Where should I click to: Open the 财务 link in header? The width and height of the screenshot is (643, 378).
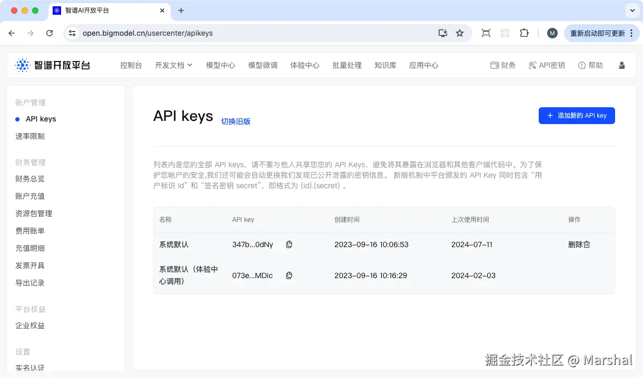tap(503, 65)
